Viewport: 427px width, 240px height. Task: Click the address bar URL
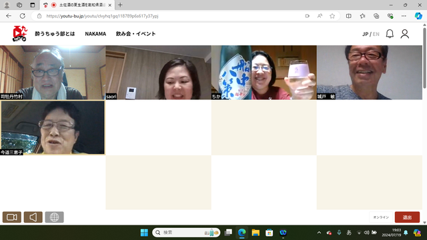(x=102, y=16)
